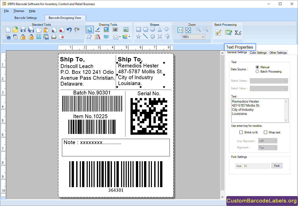Switch to the Barcode Settings tab
This screenshot has width=298, height=206.
pyautogui.click(x=26, y=18)
